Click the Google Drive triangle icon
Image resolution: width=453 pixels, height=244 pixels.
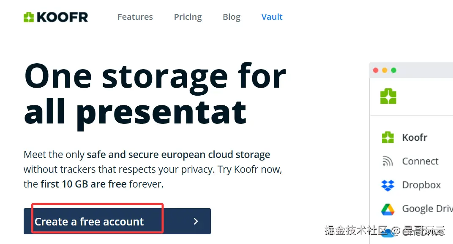pyautogui.click(x=388, y=209)
